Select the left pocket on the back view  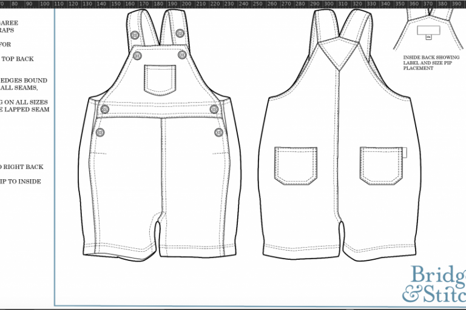click(295, 166)
